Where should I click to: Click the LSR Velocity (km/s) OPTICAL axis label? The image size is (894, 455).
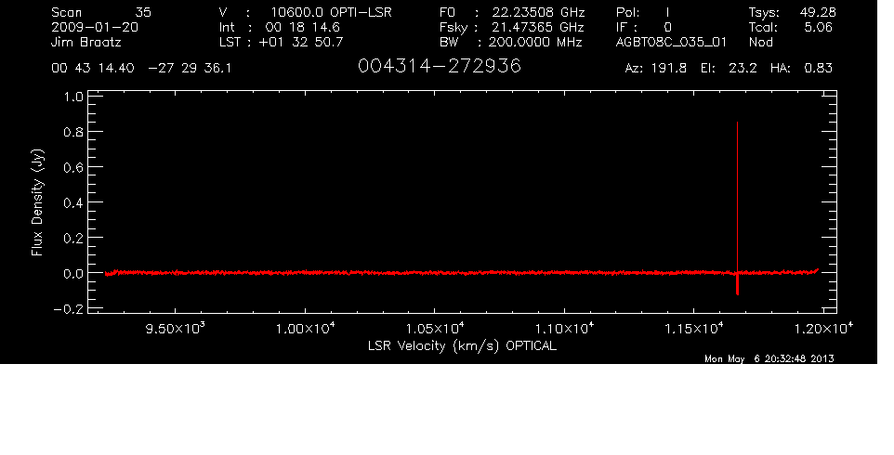[462, 346]
